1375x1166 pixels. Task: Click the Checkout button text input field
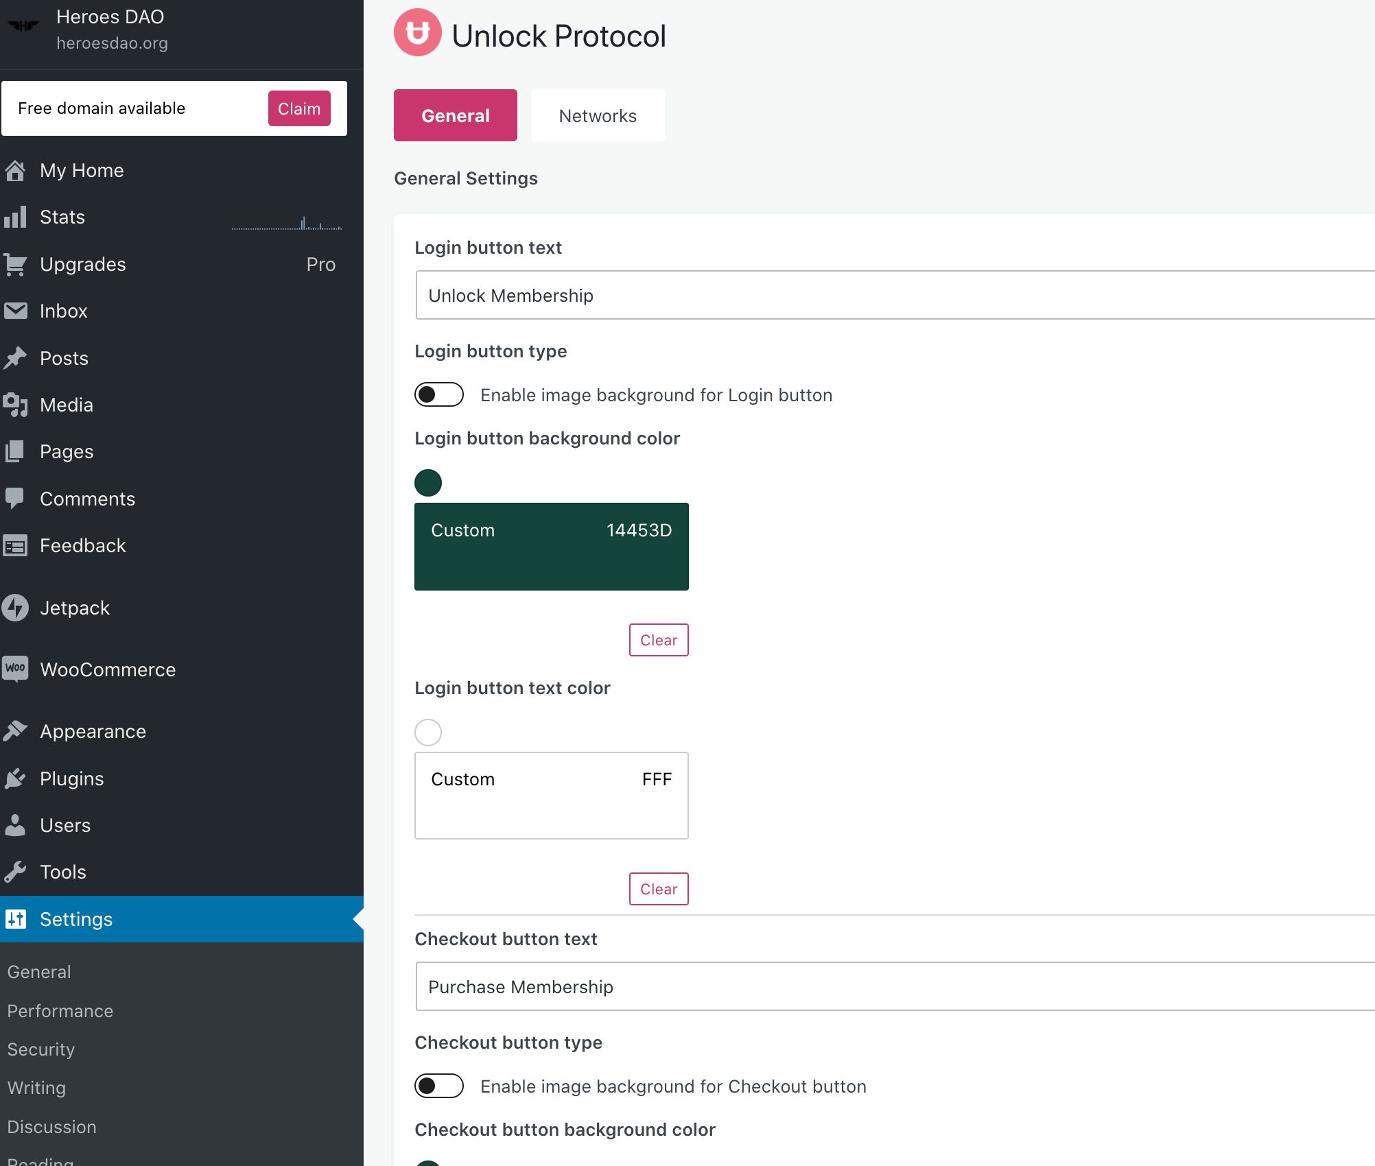coord(895,986)
